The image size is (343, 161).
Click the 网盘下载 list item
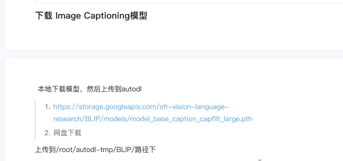click(x=68, y=133)
